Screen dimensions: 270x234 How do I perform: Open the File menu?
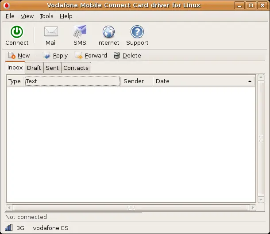tap(10, 16)
